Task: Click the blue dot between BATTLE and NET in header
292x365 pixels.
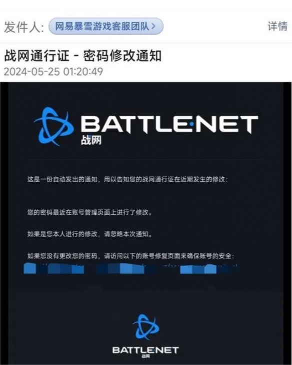Action: pos(191,124)
